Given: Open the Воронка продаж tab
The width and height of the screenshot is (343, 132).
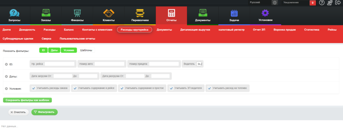Looking at the screenshot, I should (x=285, y=30).
